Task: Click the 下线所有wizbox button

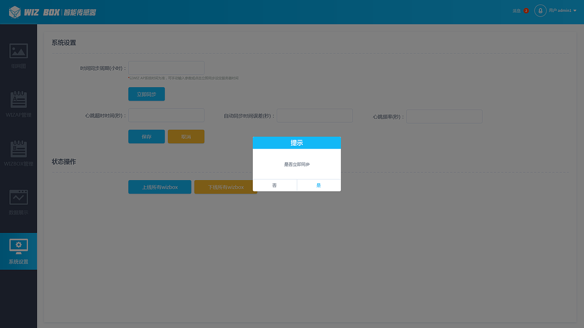Action: 226,187
